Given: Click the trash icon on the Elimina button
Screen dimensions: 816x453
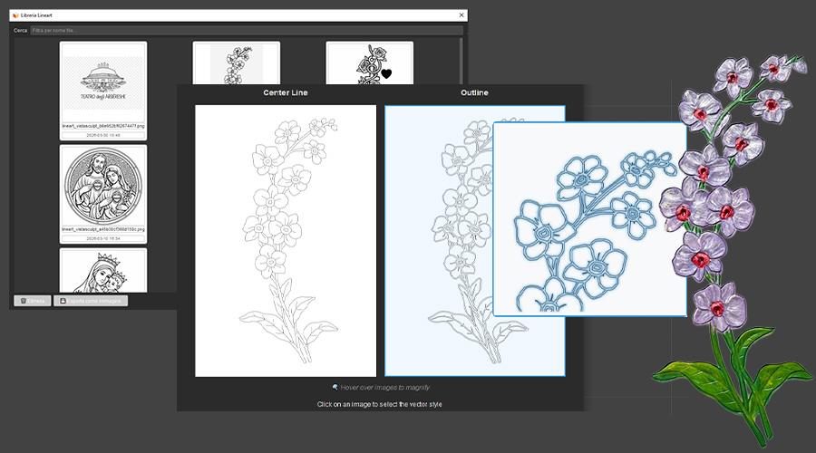Looking at the screenshot, I should (x=23, y=300).
